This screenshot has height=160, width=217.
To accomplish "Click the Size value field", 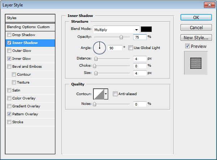I will click(140, 73).
